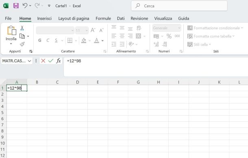
Task: Click the Undo arrow icon
Action: click(x=25, y=6)
